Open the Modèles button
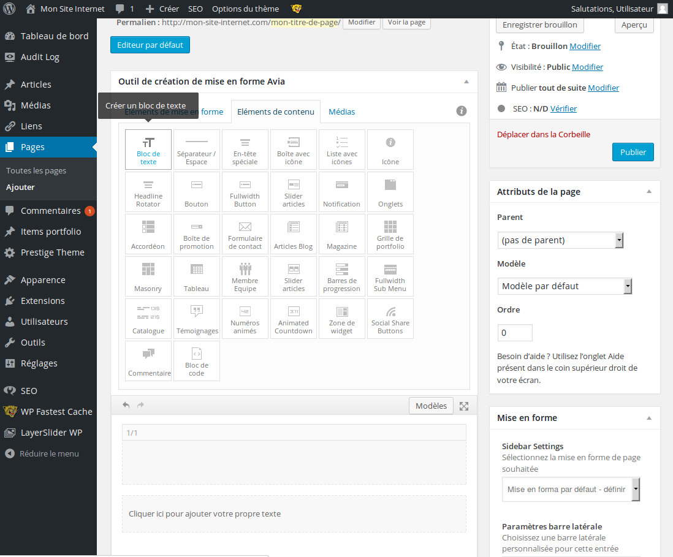Image resolution: width=673 pixels, height=557 pixels. click(x=431, y=406)
